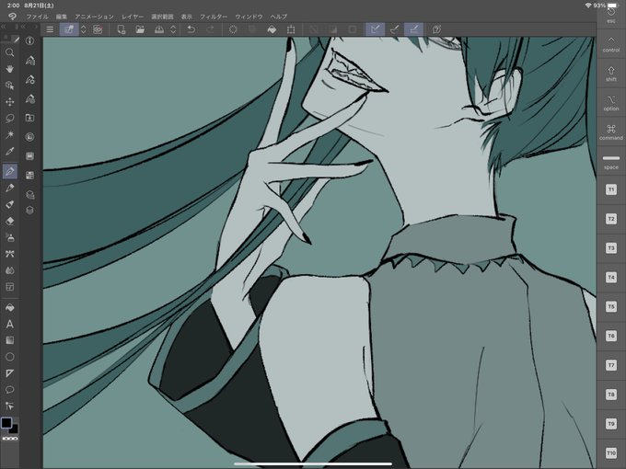Open the Sub Tool palette icon
The image size is (626, 469).
pos(30,60)
